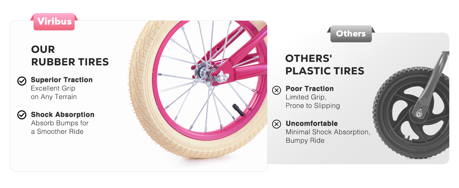459x188 pixels.
Task: Click the checkmark icon beside Superior Traction
Action: click(x=22, y=81)
